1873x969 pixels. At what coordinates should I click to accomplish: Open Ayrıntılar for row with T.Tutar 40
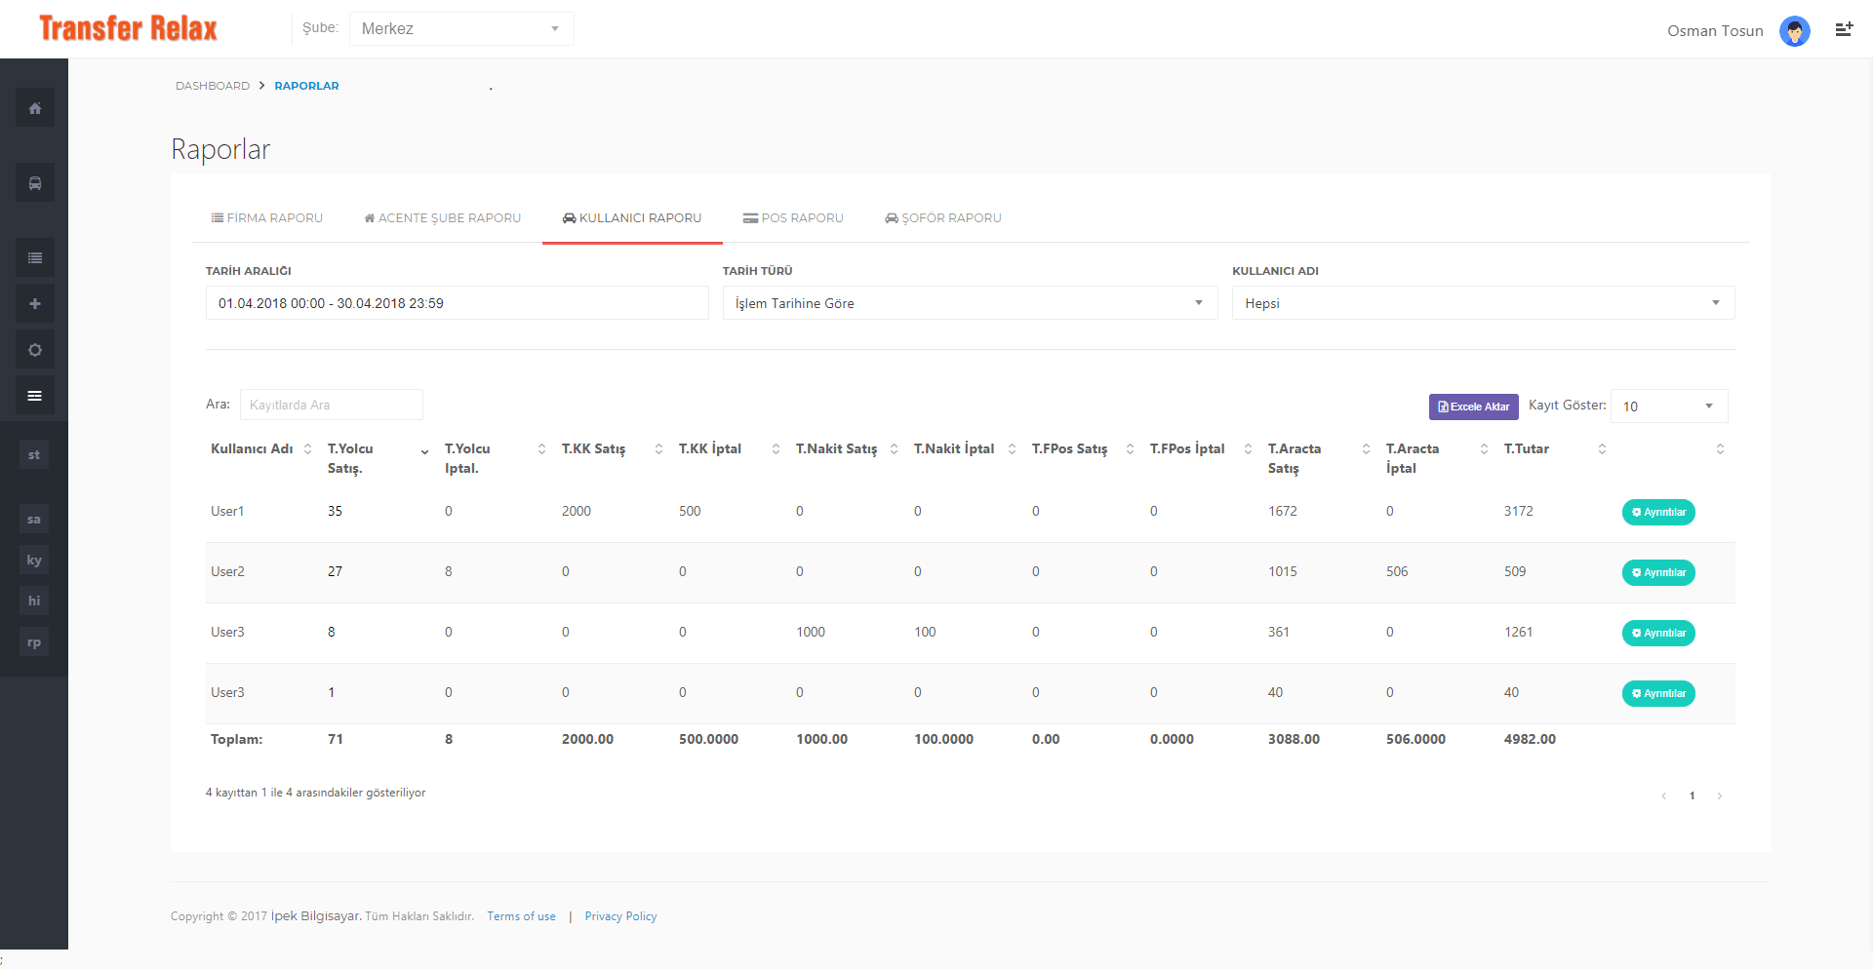(x=1658, y=693)
